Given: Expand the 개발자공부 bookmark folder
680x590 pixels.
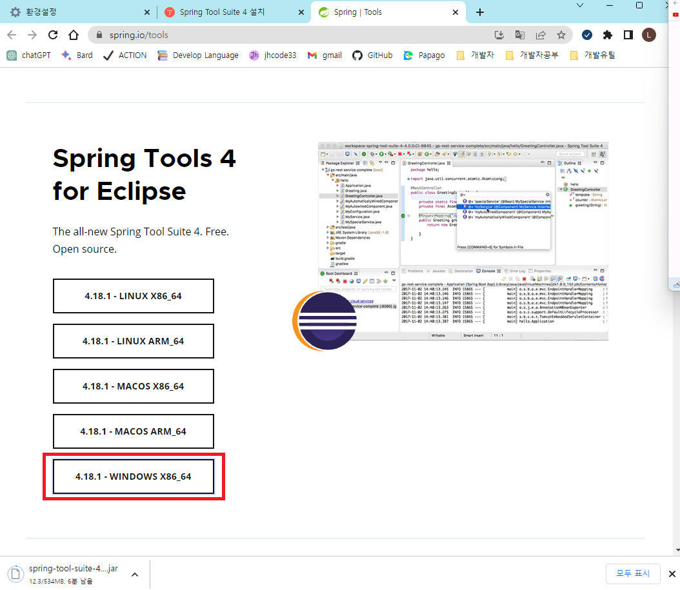Looking at the screenshot, I should (532, 55).
